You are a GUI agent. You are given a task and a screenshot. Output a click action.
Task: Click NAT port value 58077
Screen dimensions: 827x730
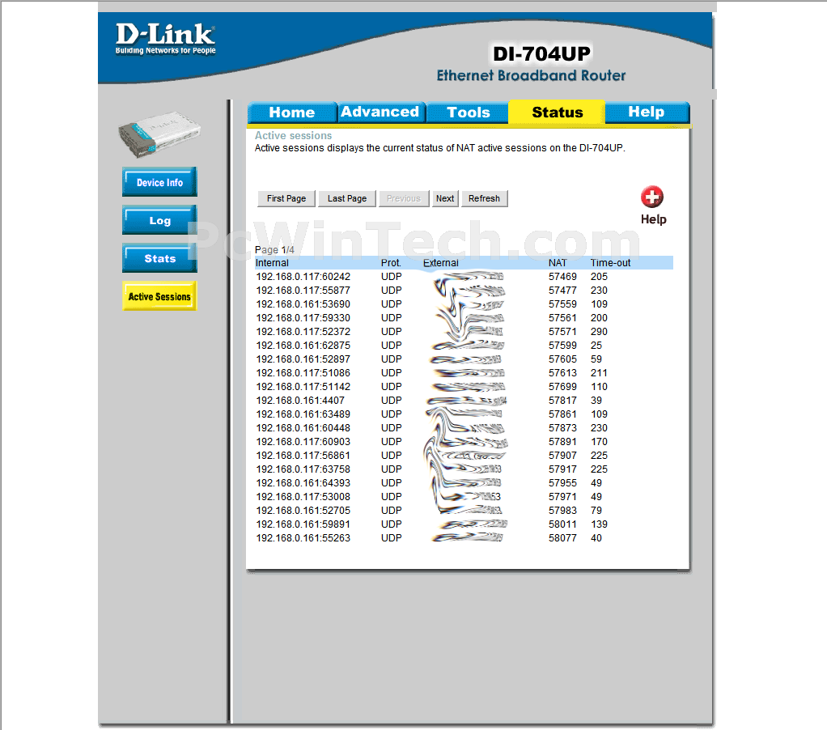click(x=562, y=537)
